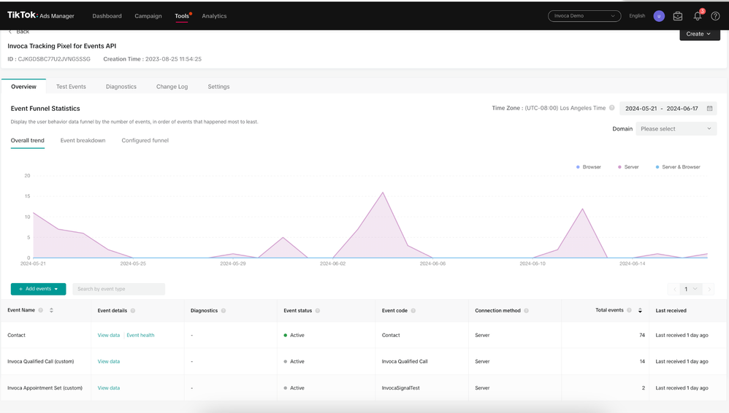Click the pixel ID CJKGDSBC77U2JVNGSSSG text
The width and height of the screenshot is (729, 413).
point(54,59)
